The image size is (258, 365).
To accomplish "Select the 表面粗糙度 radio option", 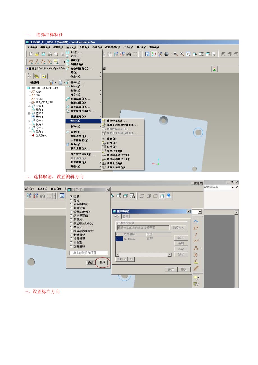I will click(x=71, y=204).
